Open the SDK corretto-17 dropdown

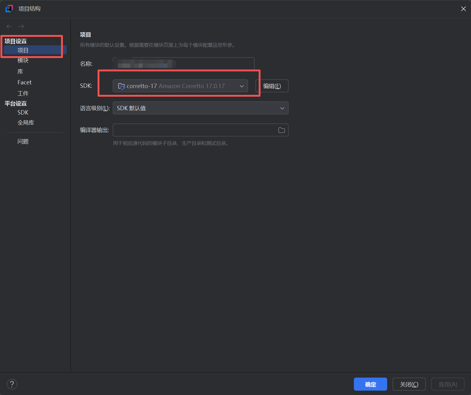[x=180, y=86]
